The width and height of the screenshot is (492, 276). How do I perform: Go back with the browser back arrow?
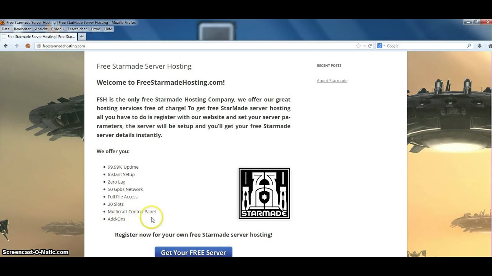pos(5,46)
